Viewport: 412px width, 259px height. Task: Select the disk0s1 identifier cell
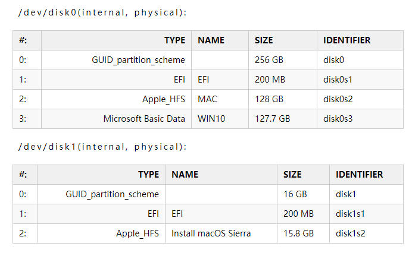(338, 80)
